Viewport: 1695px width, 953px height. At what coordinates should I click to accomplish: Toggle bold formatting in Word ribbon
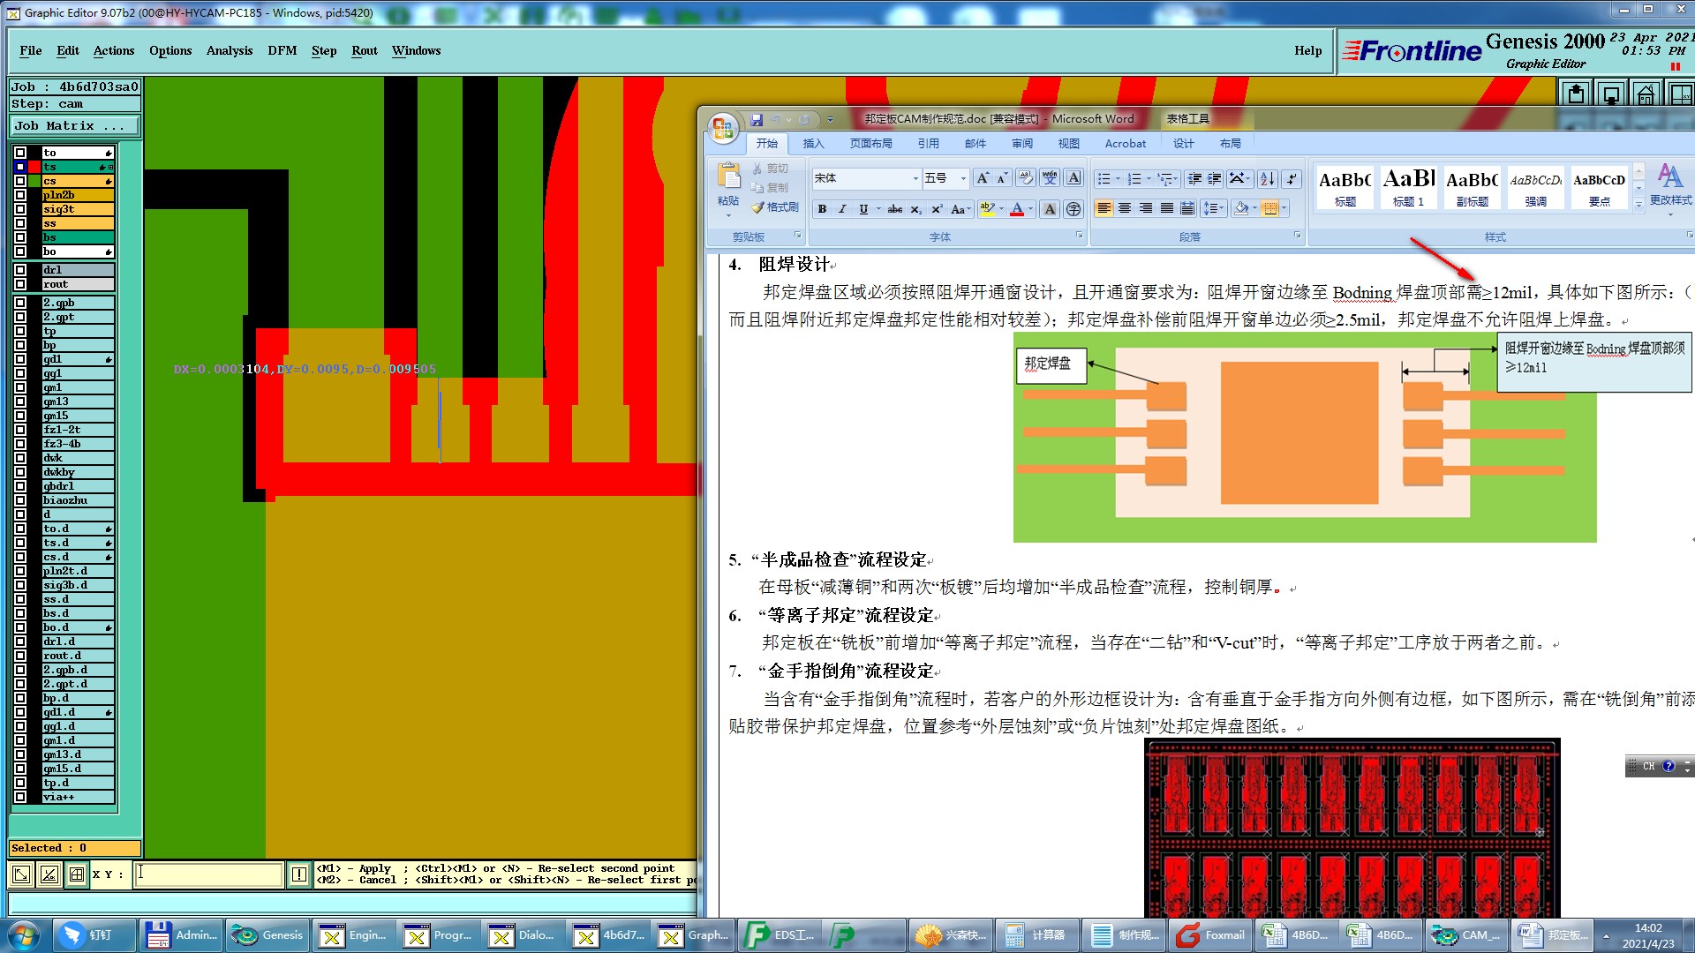(x=822, y=209)
